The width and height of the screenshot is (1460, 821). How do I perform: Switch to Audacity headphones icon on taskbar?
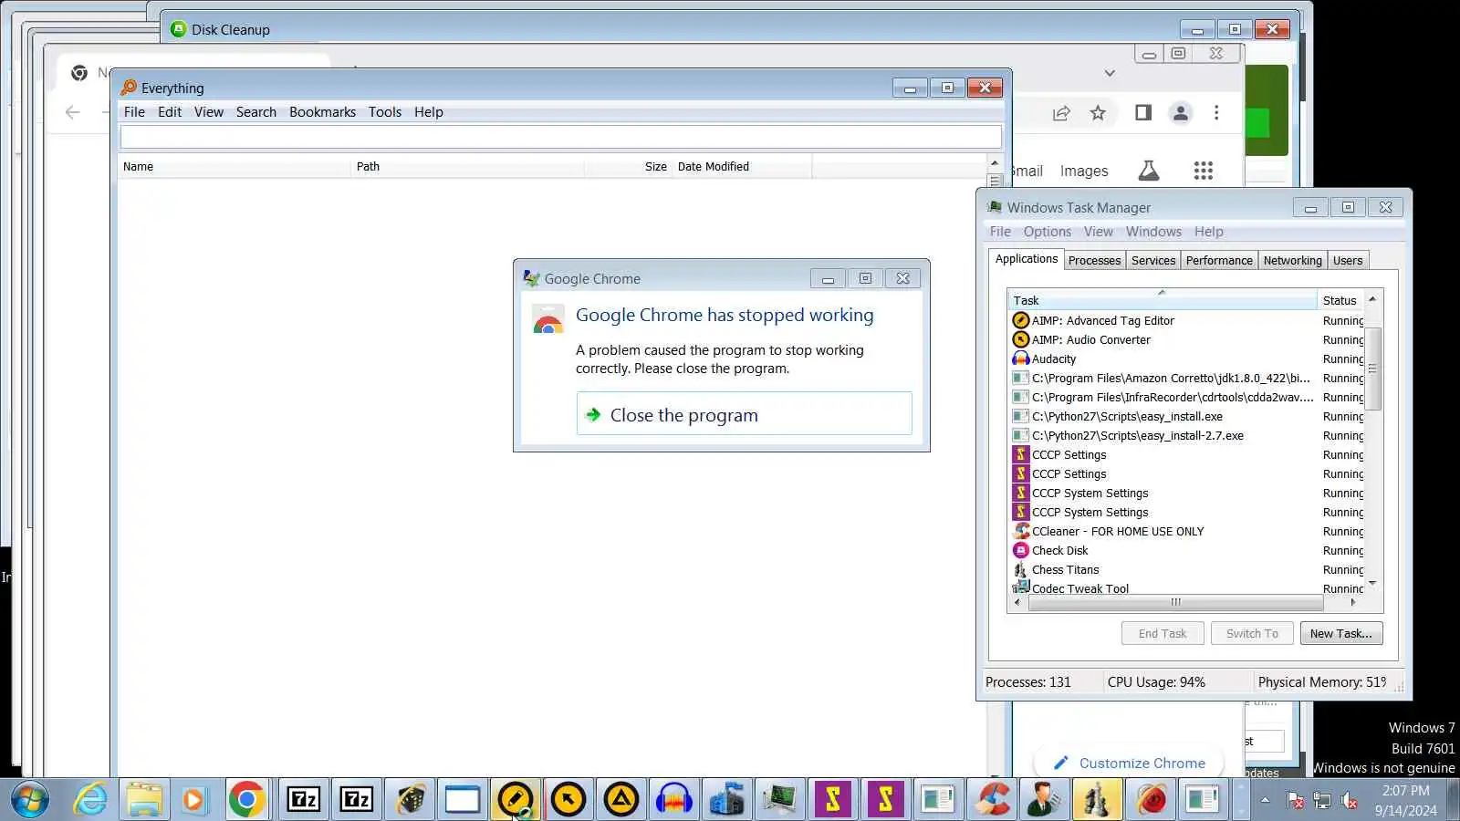[x=674, y=800]
